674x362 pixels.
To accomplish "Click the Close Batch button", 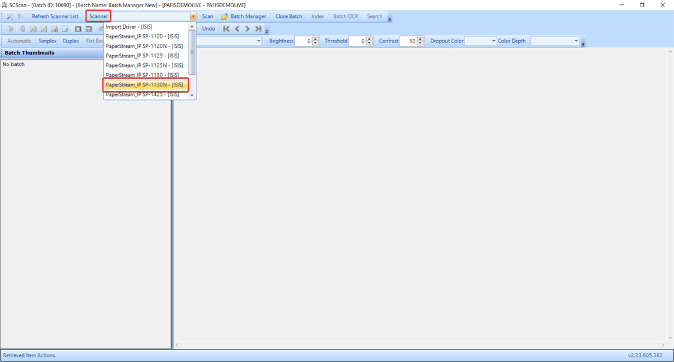I will click(289, 17).
